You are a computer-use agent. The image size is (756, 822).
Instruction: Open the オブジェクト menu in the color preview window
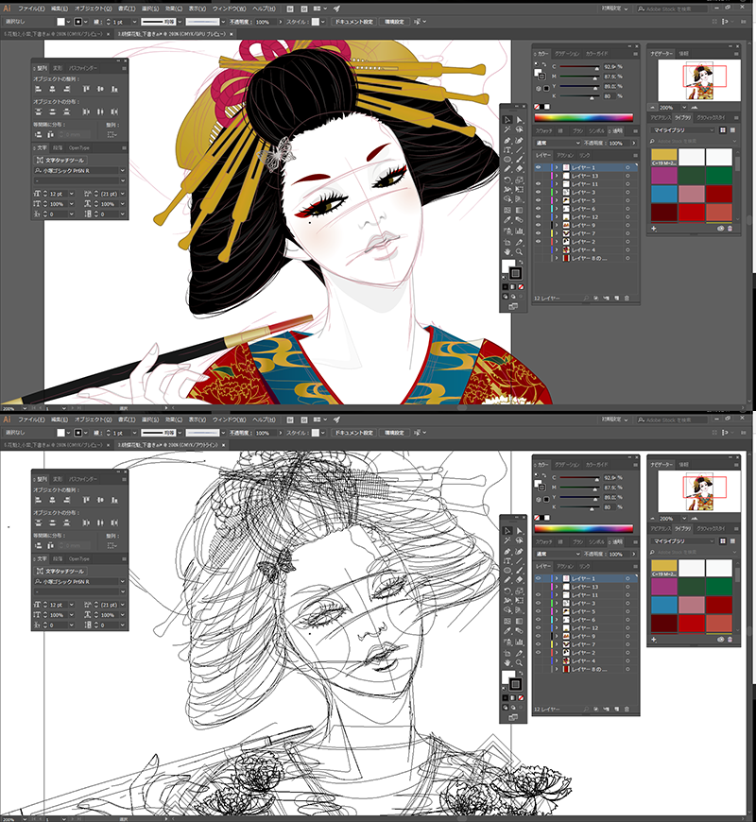tap(93, 9)
